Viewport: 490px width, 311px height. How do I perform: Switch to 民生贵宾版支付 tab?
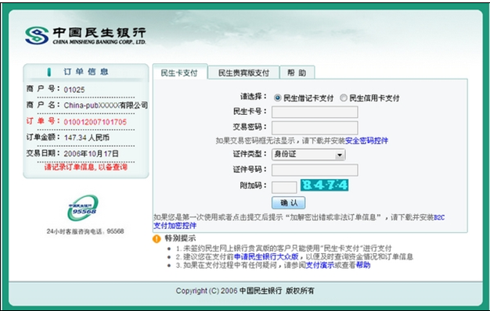point(243,73)
